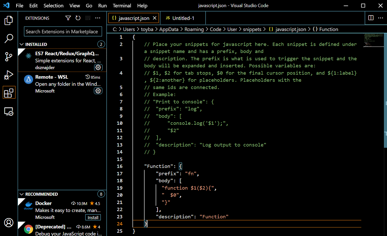
Task: Open the Selection menu
Action: (x=54, y=6)
